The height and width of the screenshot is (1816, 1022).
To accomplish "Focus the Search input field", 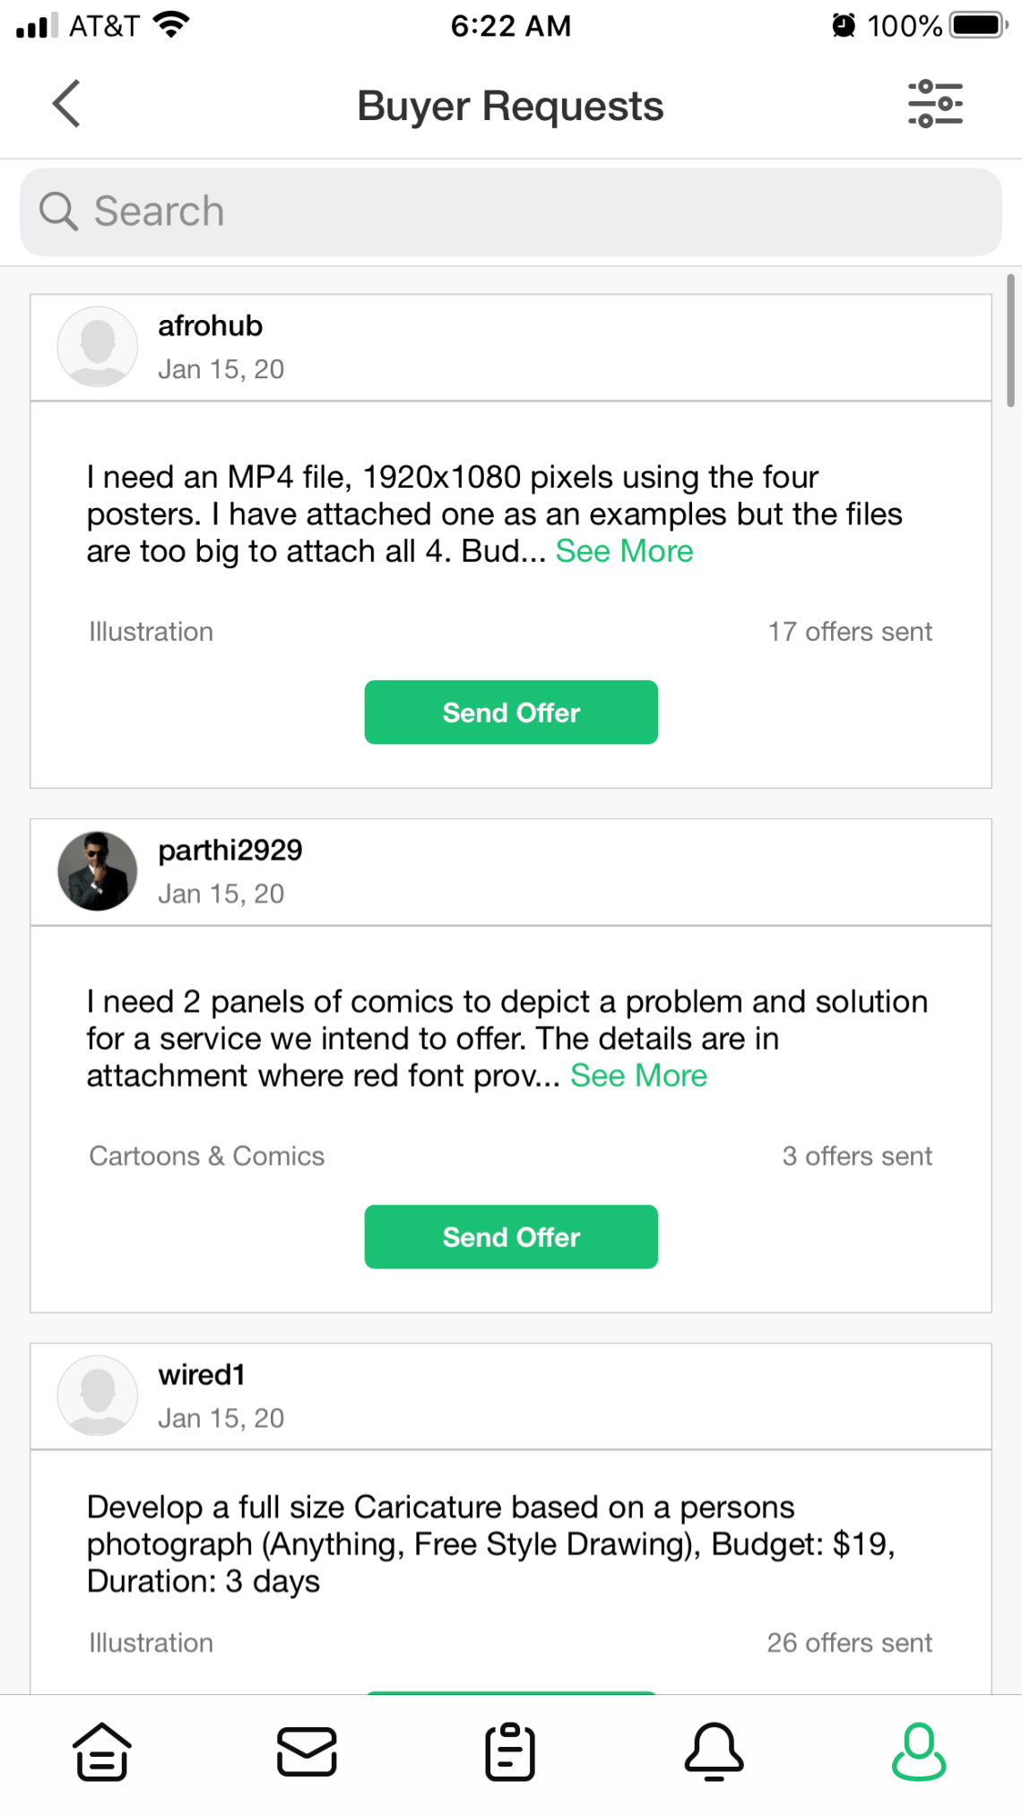I will pos(538,212).
